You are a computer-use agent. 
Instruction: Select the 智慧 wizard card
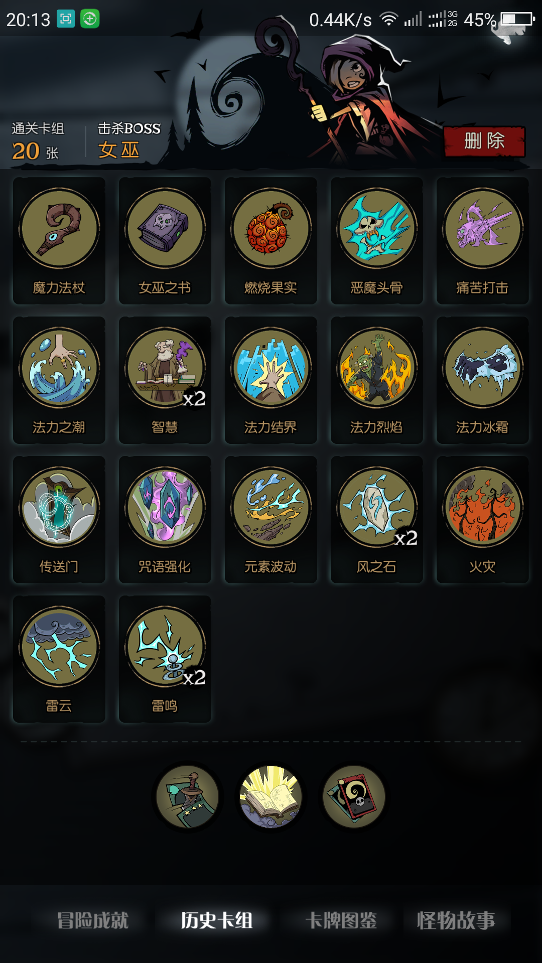[165, 380]
